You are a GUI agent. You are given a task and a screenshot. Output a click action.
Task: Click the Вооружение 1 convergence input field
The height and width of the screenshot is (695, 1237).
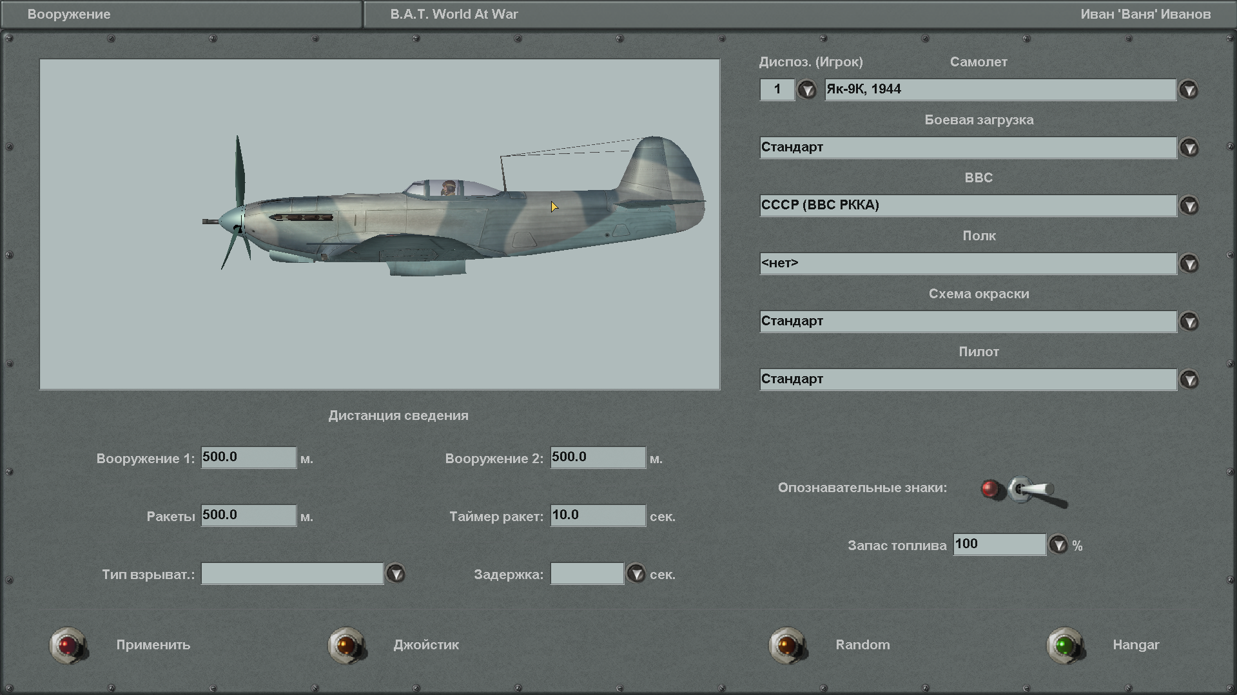pos(249,457)
